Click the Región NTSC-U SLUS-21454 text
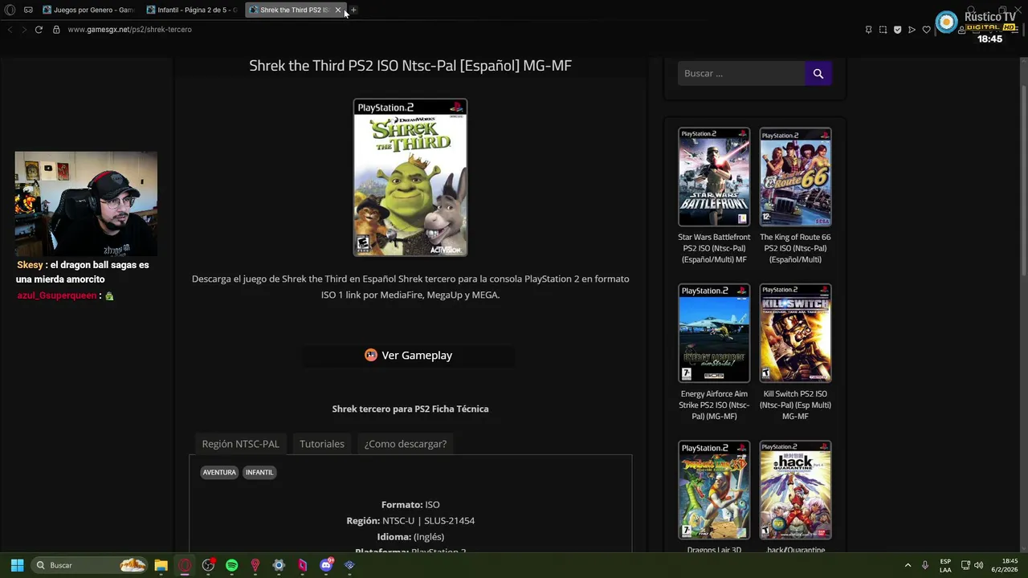Viewport: 1028px width, 578px height. (410, 521)
